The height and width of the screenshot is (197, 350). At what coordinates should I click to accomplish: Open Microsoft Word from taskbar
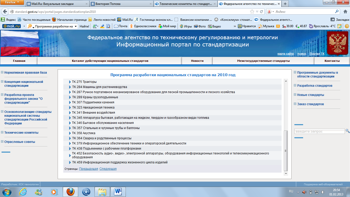(118, 192)
